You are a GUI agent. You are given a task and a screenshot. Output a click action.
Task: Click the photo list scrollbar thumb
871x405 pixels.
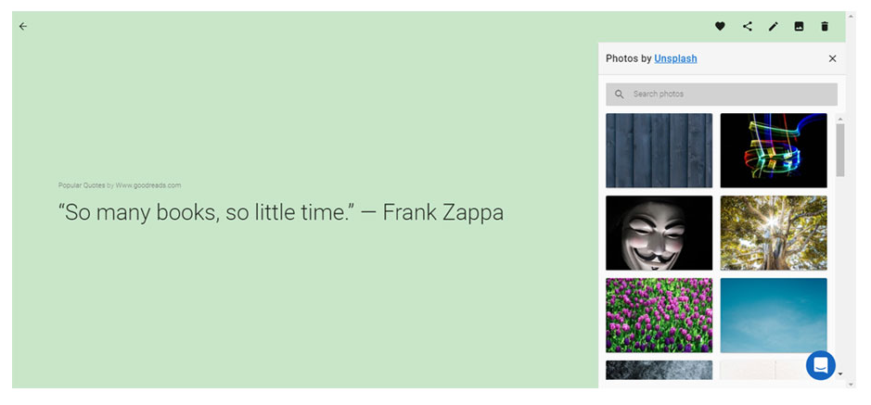pyautogui.click(x=839, y=150)
